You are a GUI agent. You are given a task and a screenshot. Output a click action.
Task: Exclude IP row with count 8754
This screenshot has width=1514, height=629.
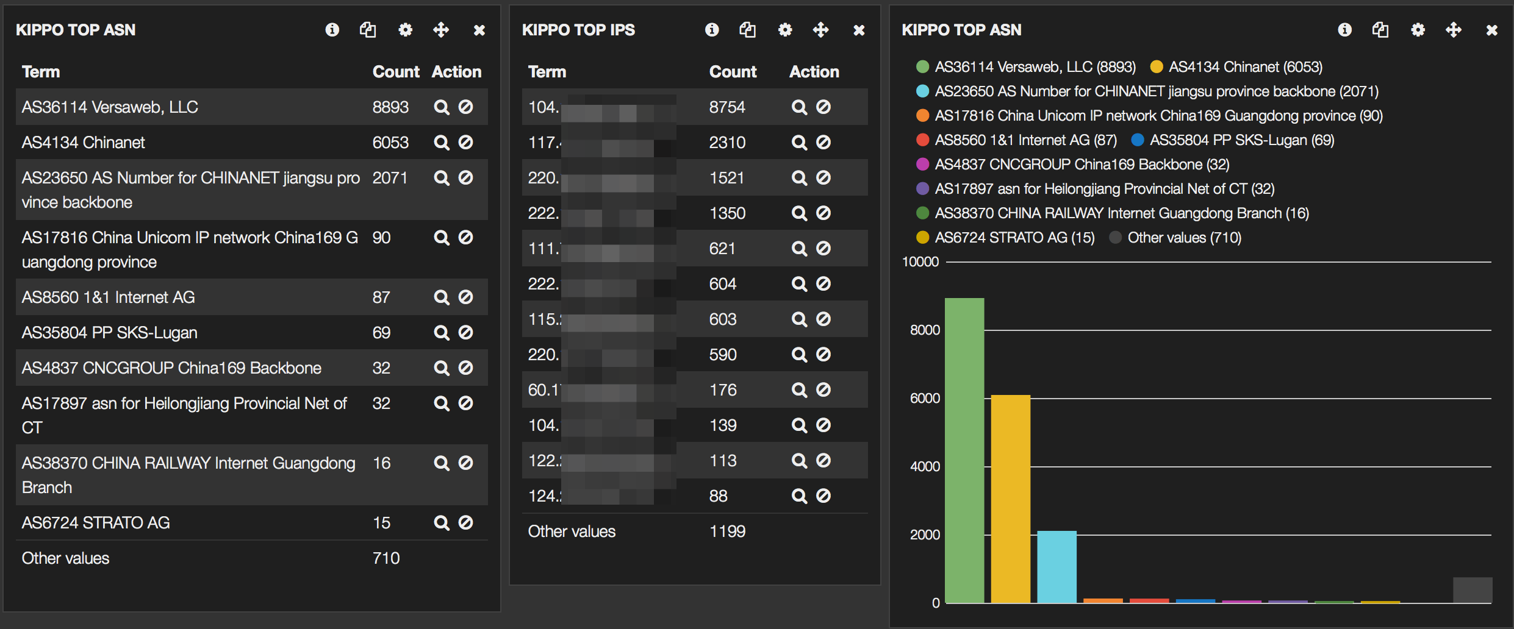point(823,107)
